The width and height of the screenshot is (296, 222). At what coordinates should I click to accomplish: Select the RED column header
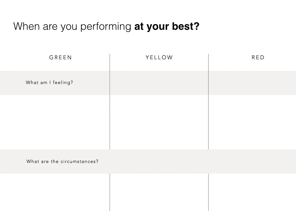[258, 58]
